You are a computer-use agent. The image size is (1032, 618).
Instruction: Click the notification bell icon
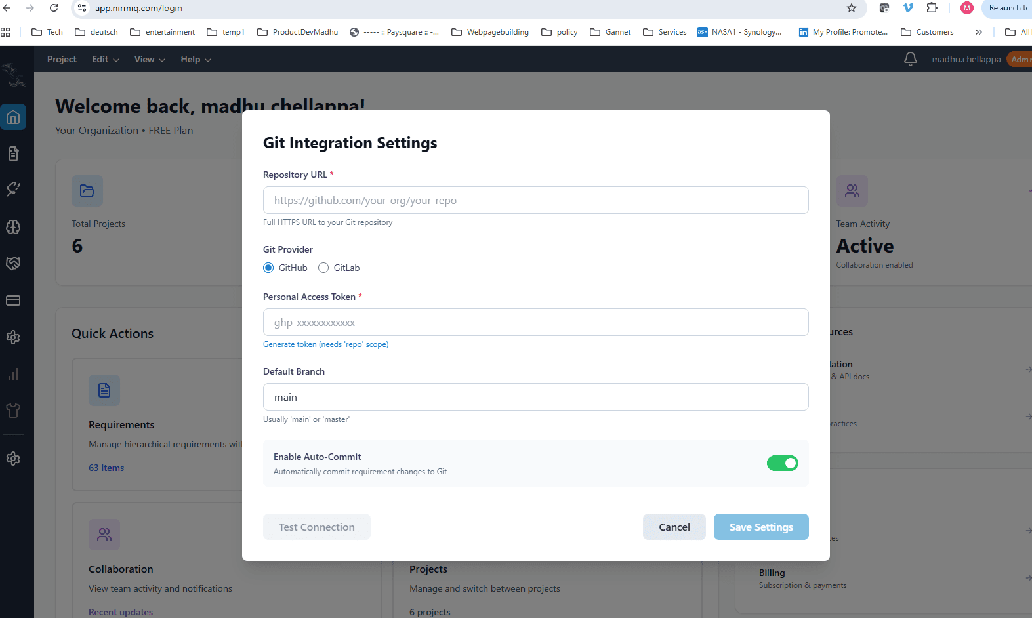(x=911, y=59)
